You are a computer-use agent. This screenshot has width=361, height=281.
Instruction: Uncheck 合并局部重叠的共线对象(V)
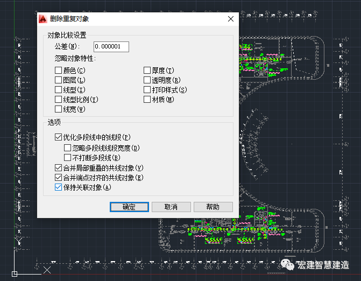pyautogui.click(x=58, y=167)
